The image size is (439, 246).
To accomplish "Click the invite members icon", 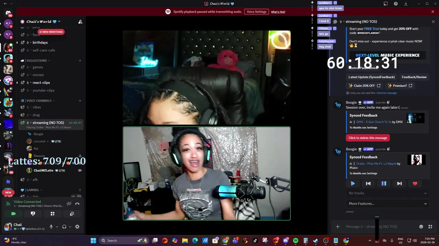I will click(x=80, y=22).
